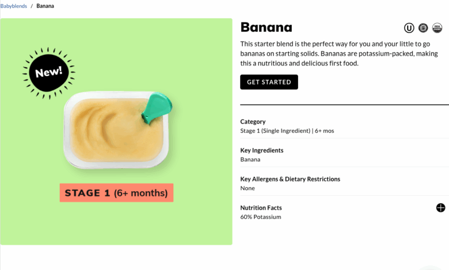Open the Babyblends breadcrumb link

pos(13,6)
